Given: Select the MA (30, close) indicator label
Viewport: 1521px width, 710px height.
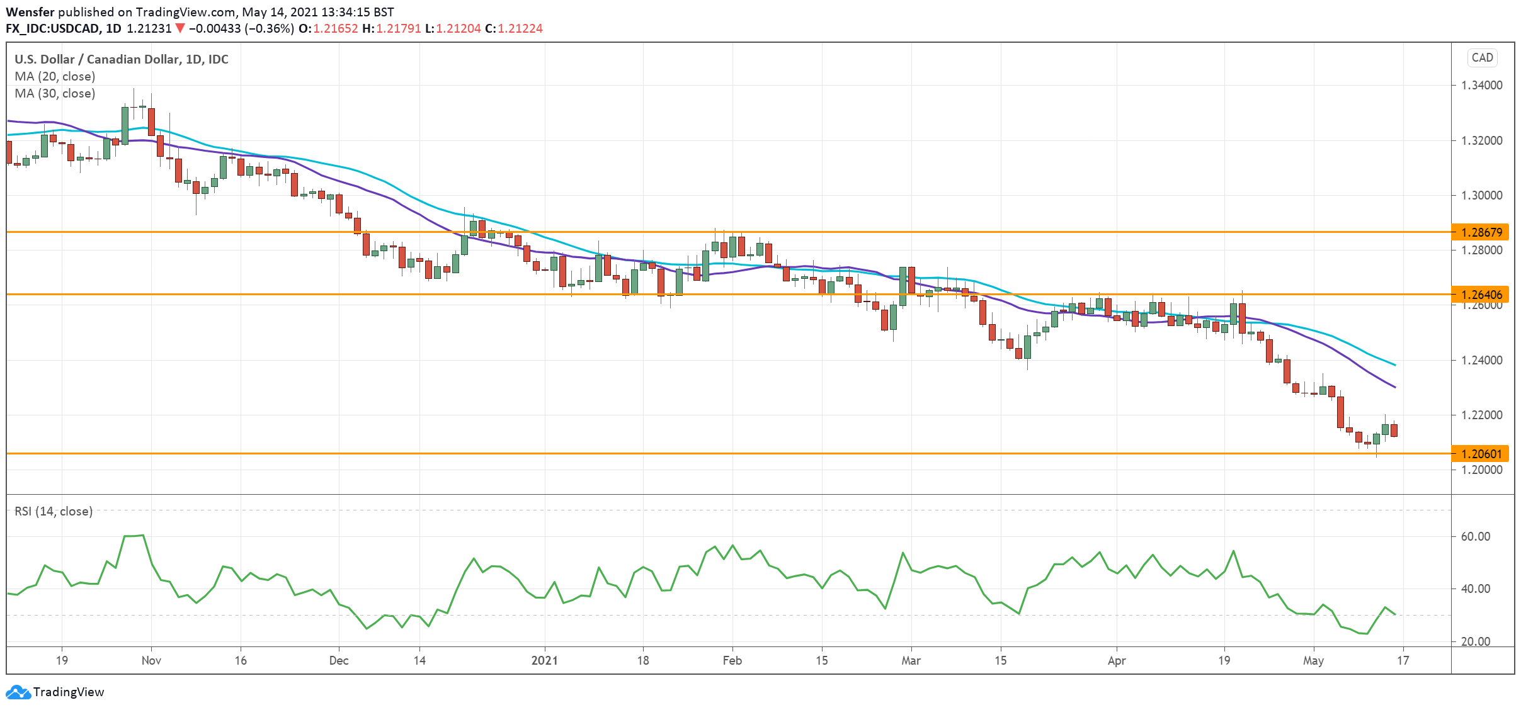Looking at the screenshot, I should [55, 93].
